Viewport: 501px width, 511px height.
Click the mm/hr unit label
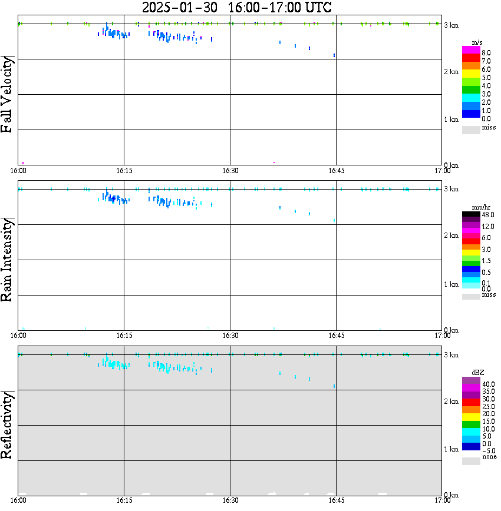coord(481,208)
